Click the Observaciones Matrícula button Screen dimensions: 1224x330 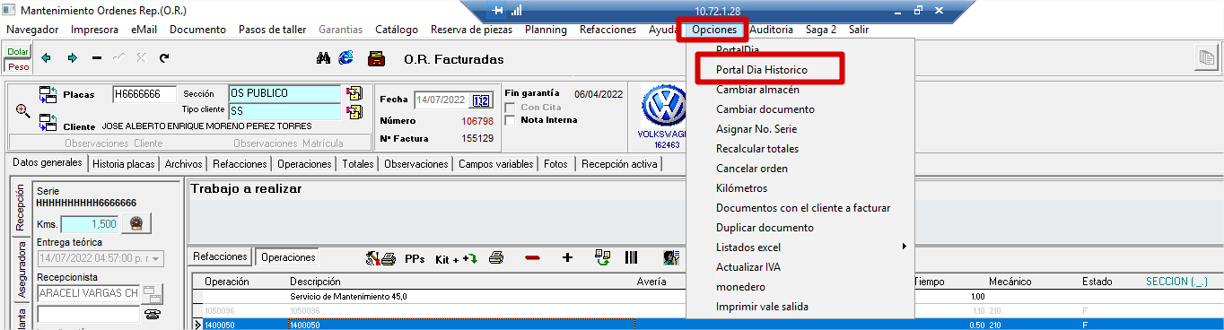tap(288, 143)
